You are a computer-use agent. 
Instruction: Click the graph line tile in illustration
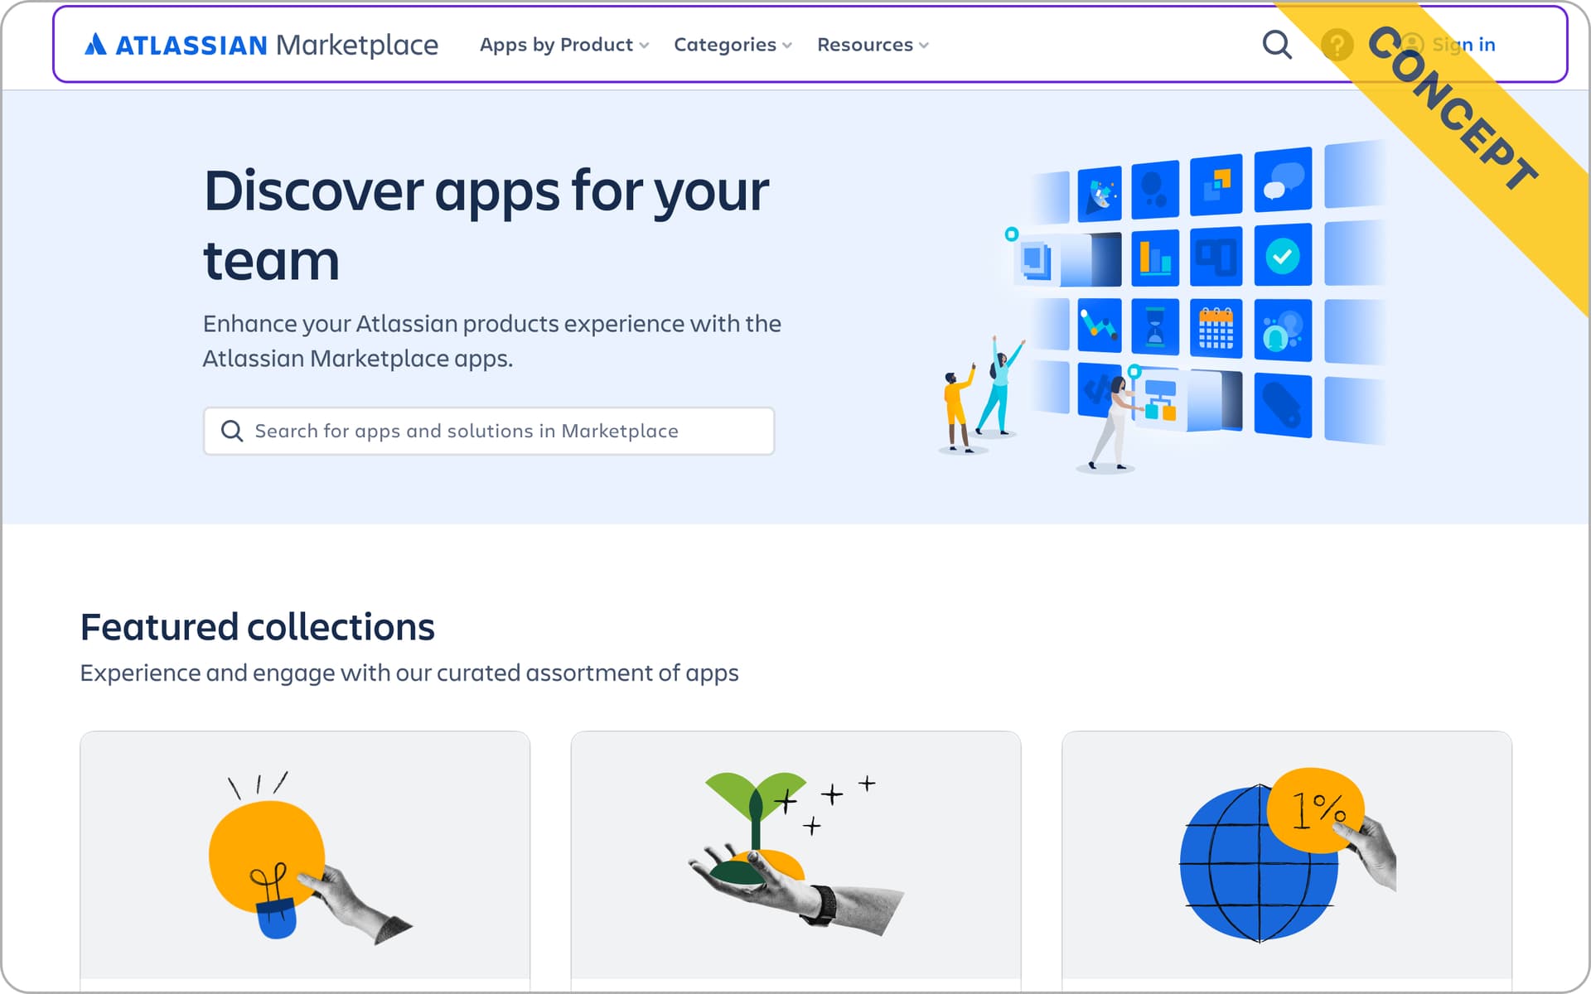[1099, 326]
